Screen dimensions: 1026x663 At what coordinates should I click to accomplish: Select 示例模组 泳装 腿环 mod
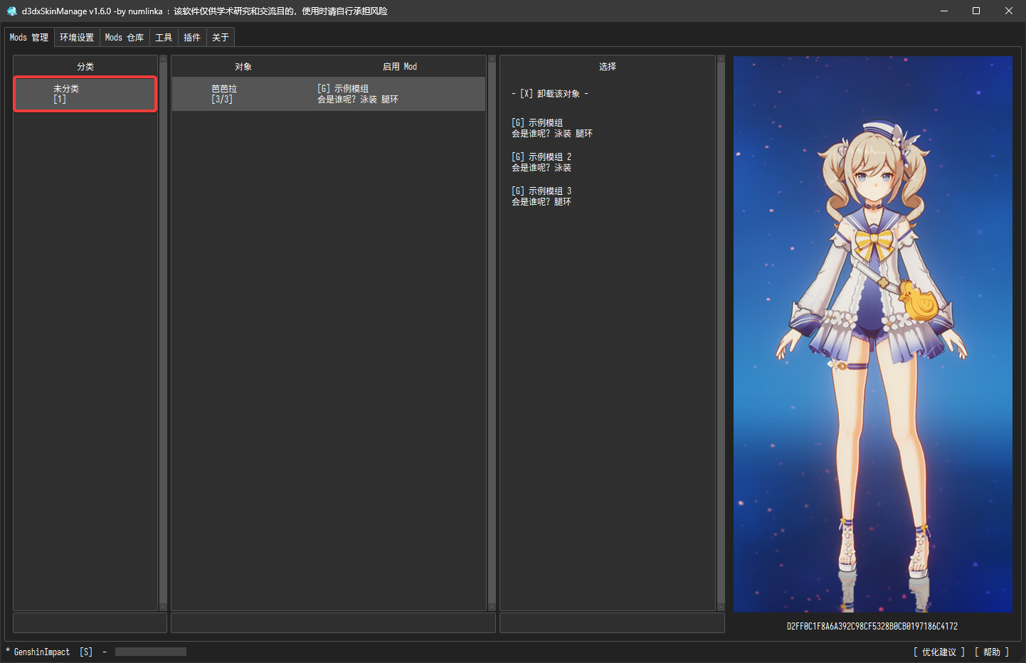pyautogui.click(x=552, y=128)
